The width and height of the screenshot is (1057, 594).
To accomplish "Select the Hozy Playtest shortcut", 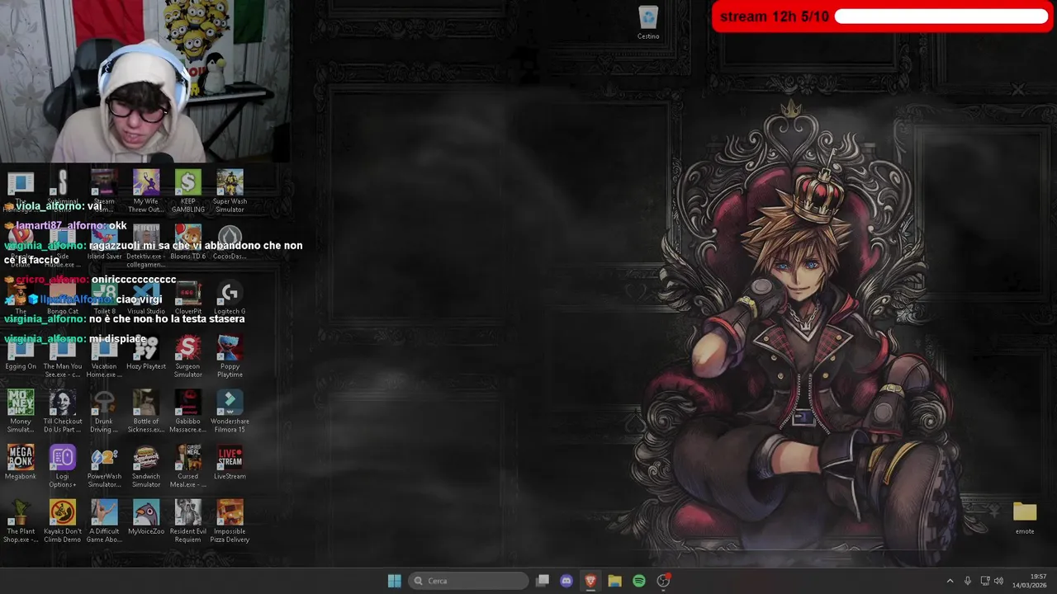I will point(145,353).
